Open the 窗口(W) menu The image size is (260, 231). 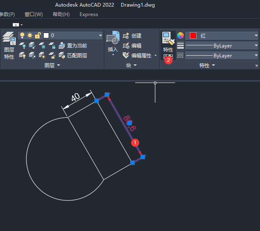coord(33,14)
